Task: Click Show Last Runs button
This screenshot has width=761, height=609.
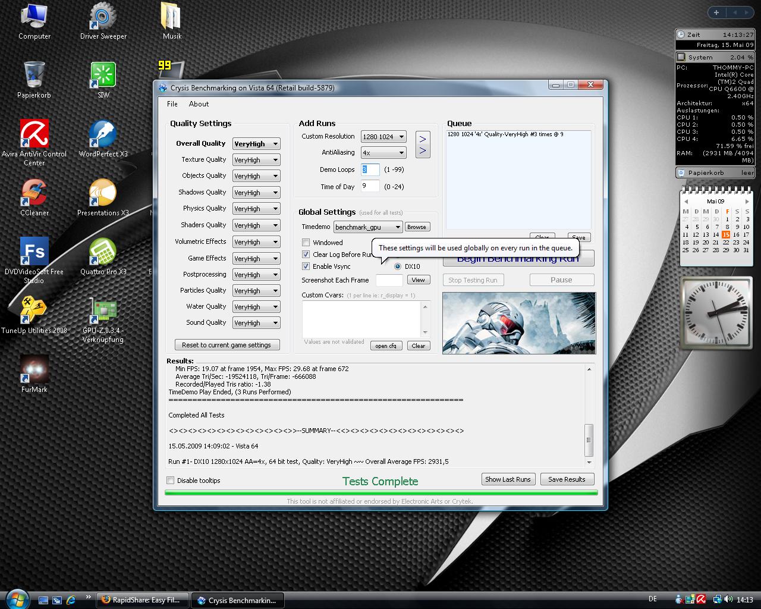Action: pyautogui.click(x=508, y=479)
